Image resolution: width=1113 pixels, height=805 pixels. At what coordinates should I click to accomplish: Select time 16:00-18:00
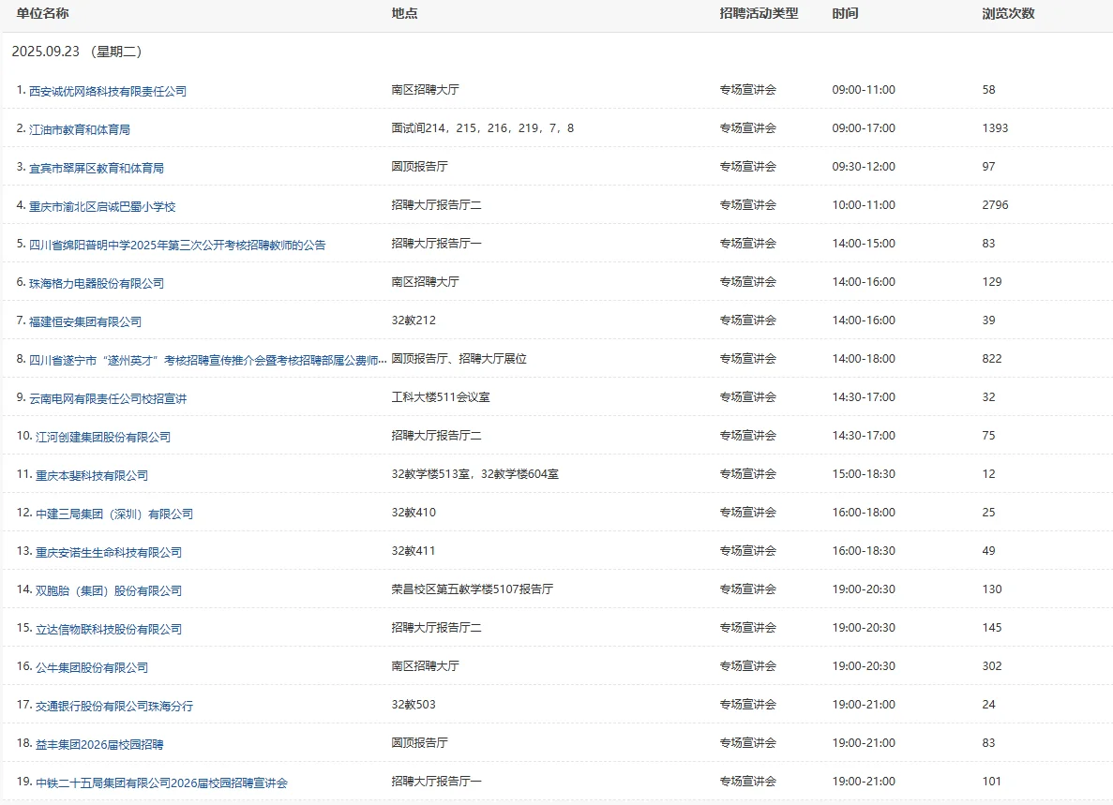coord(864,512)
